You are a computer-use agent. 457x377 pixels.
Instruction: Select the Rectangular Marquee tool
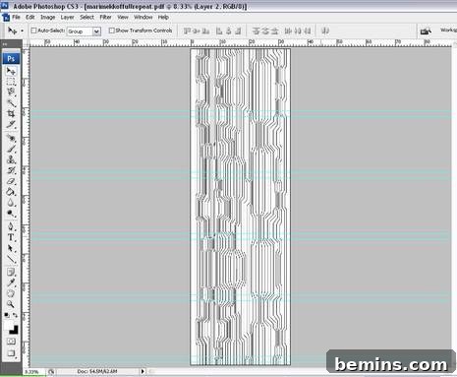click(11, 82)
